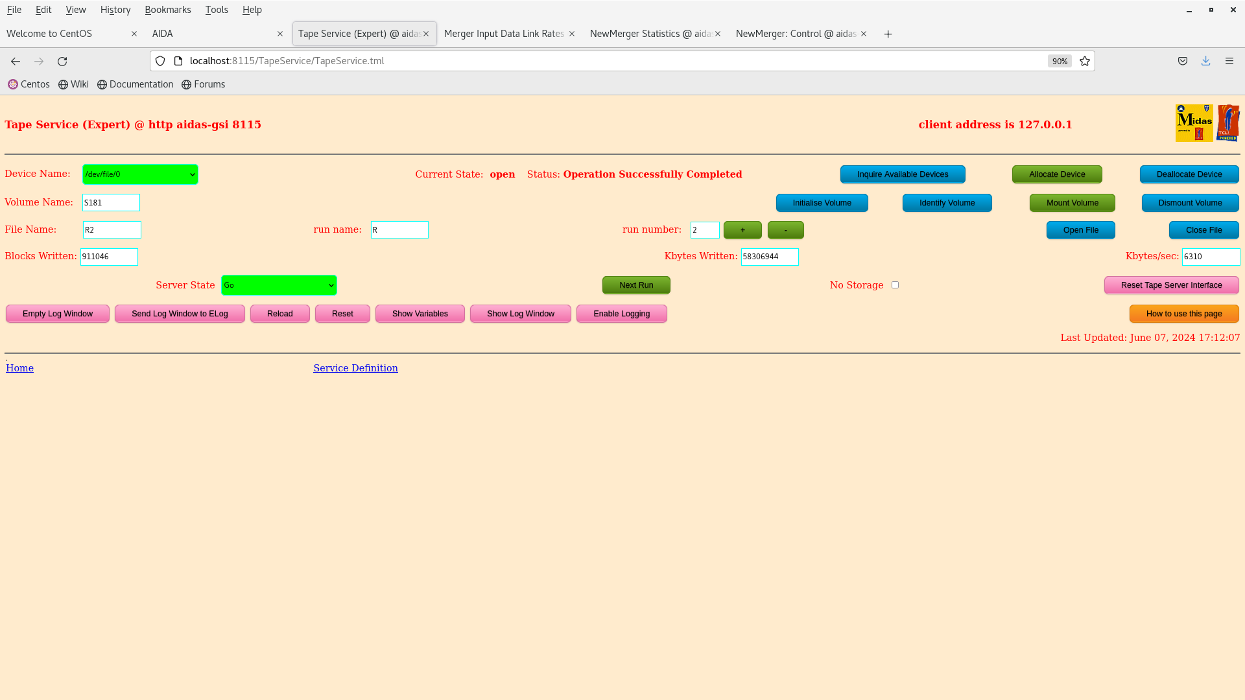Toggle the No Storage checkbox

[895, 285]
